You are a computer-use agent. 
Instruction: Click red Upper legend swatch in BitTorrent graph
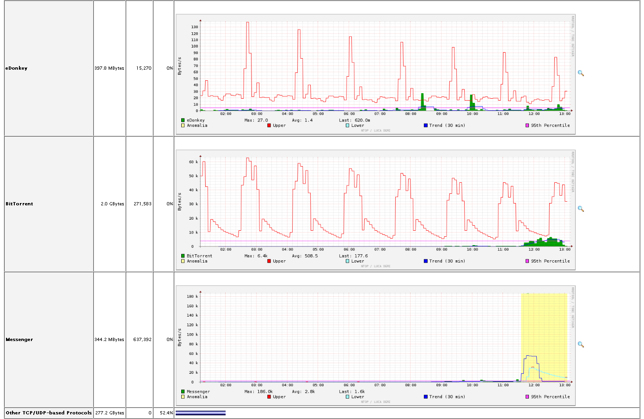[269, 261]
